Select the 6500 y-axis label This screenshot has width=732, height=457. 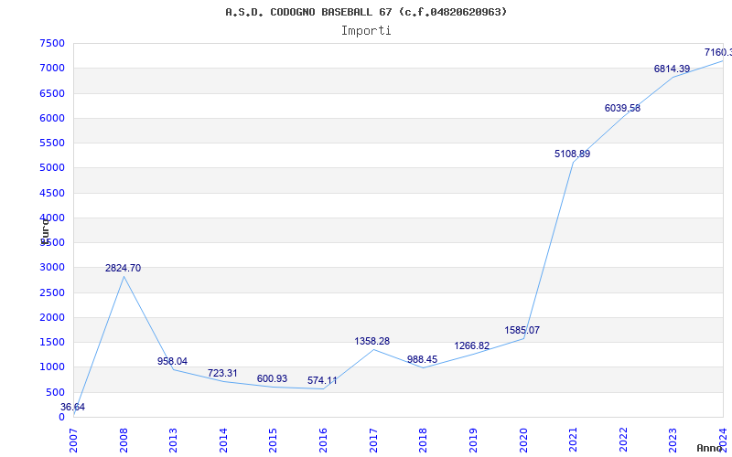pos(52,93)
